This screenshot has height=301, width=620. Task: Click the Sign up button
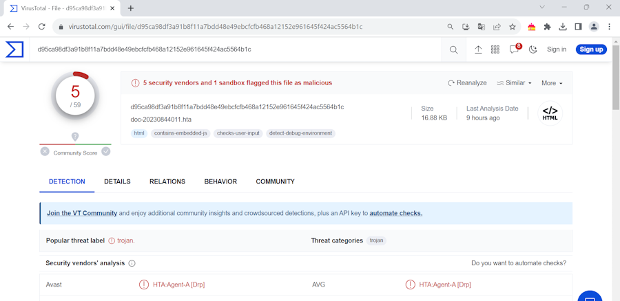pyautogui.click(x=591, y=49)
